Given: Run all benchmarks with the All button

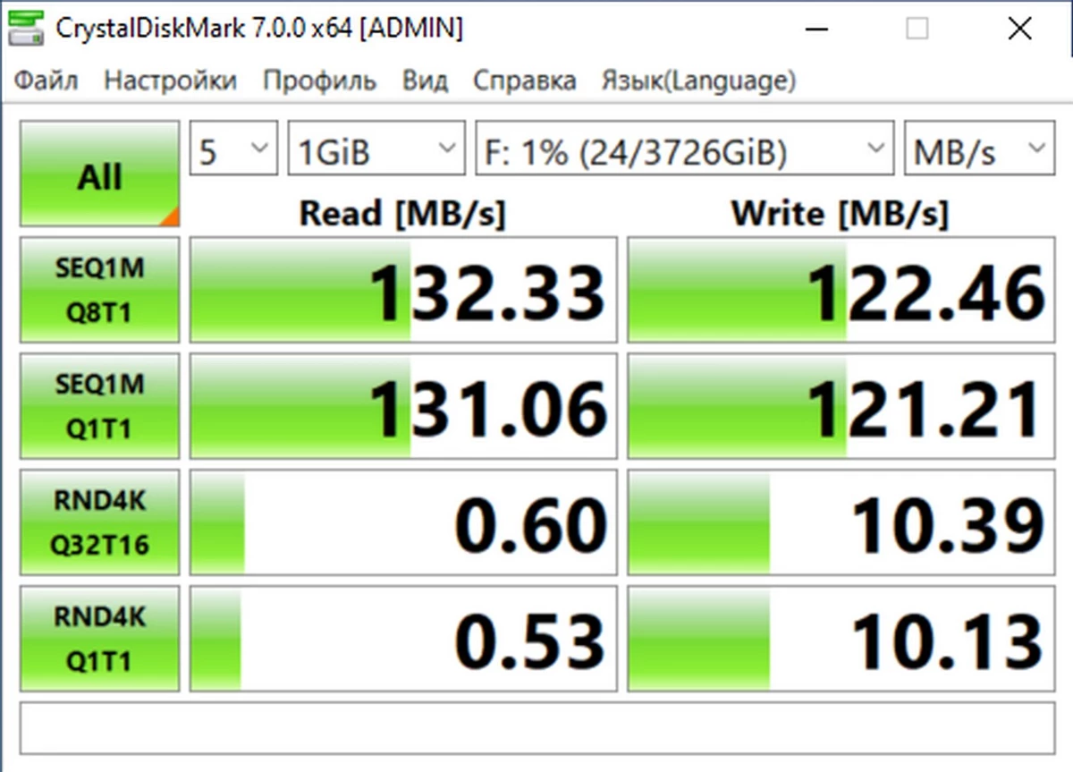Looking at the screenshot, I should 99,175.
